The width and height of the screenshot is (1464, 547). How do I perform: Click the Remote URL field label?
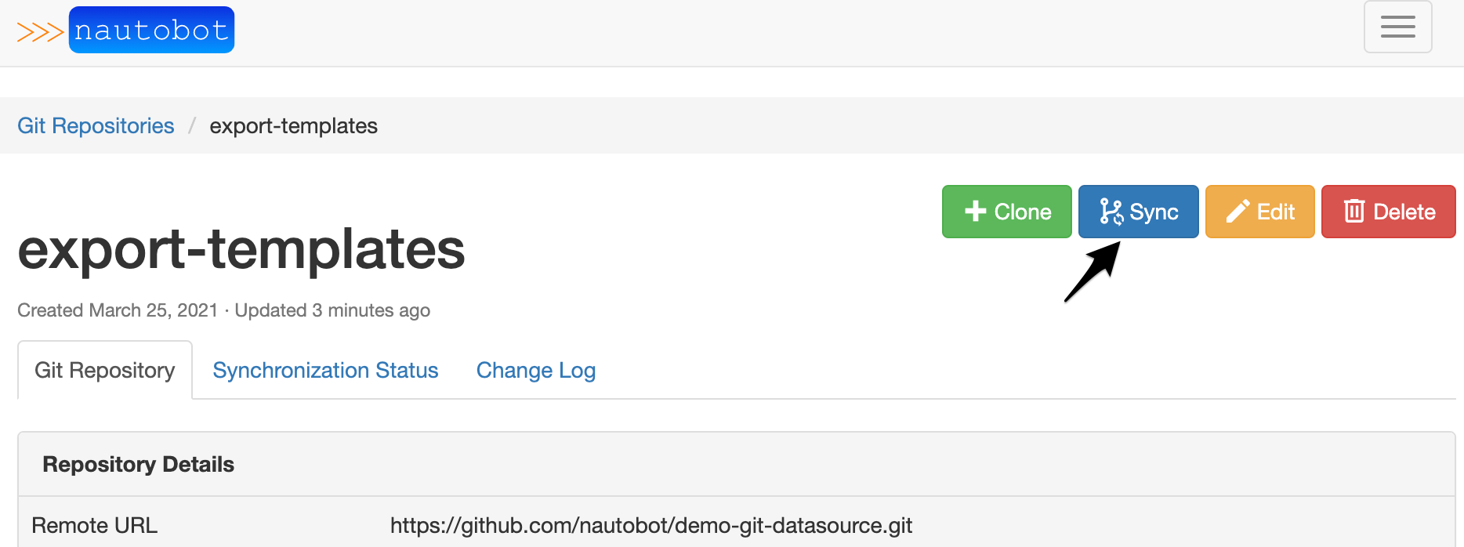95,525
